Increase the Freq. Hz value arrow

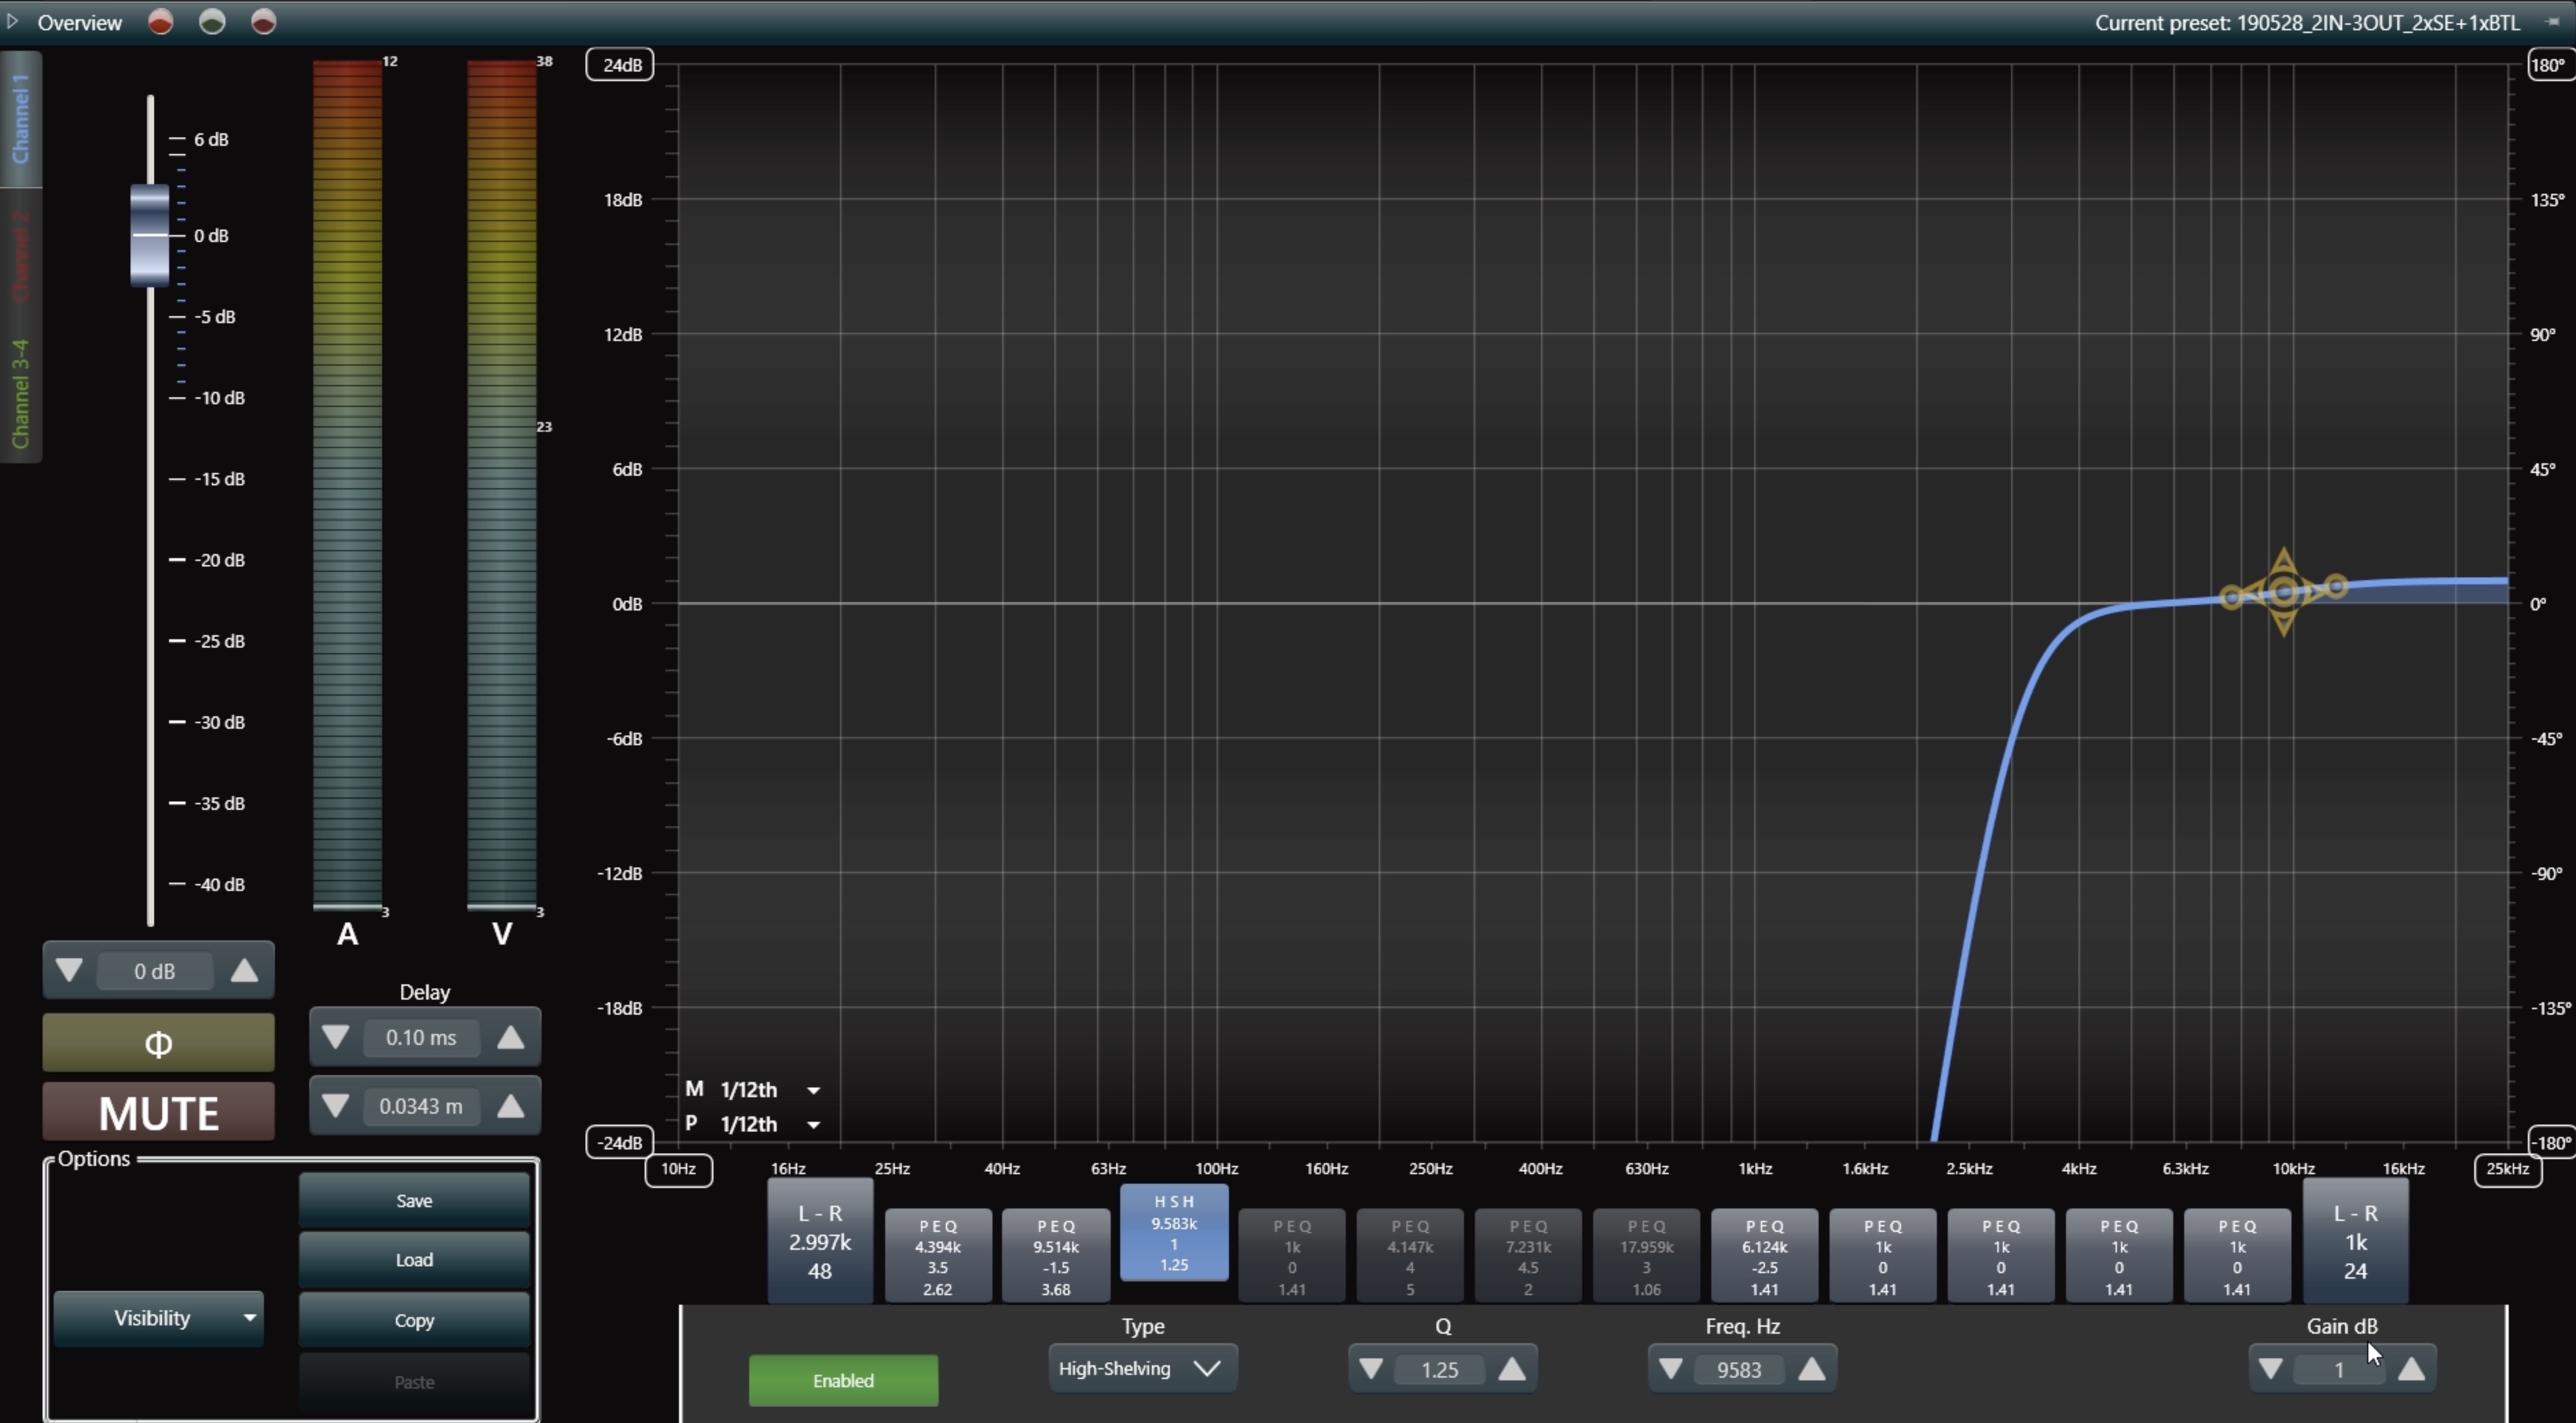coord(1811,1369)
